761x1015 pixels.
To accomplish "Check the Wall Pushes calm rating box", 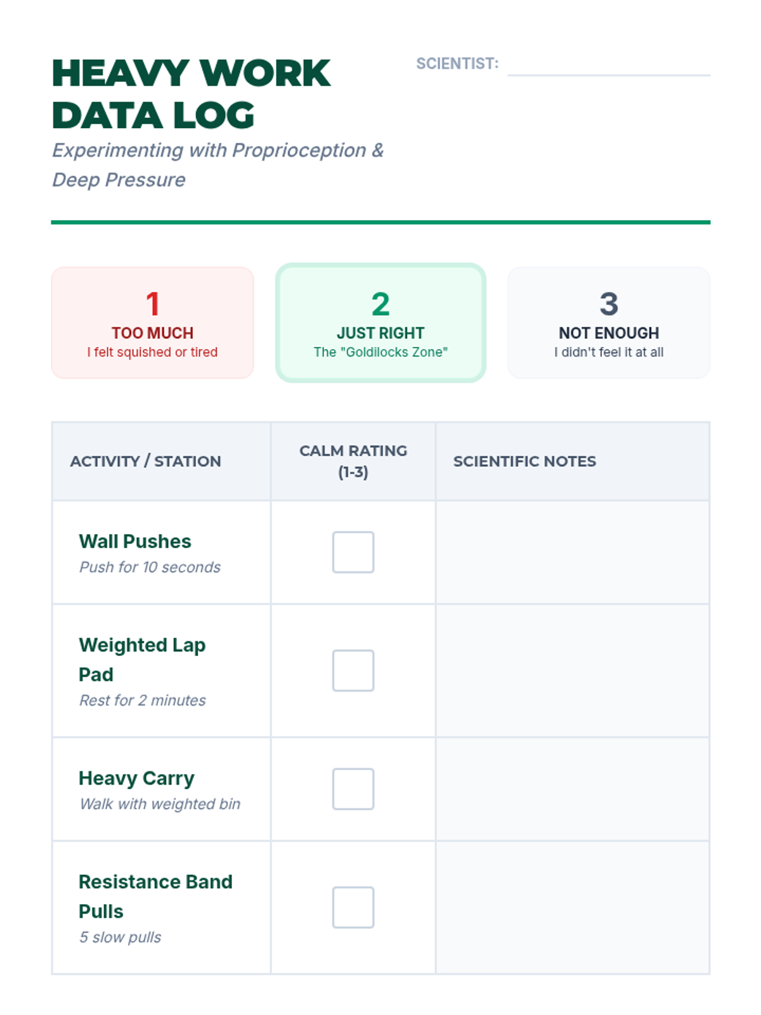I will click(353, 552).
